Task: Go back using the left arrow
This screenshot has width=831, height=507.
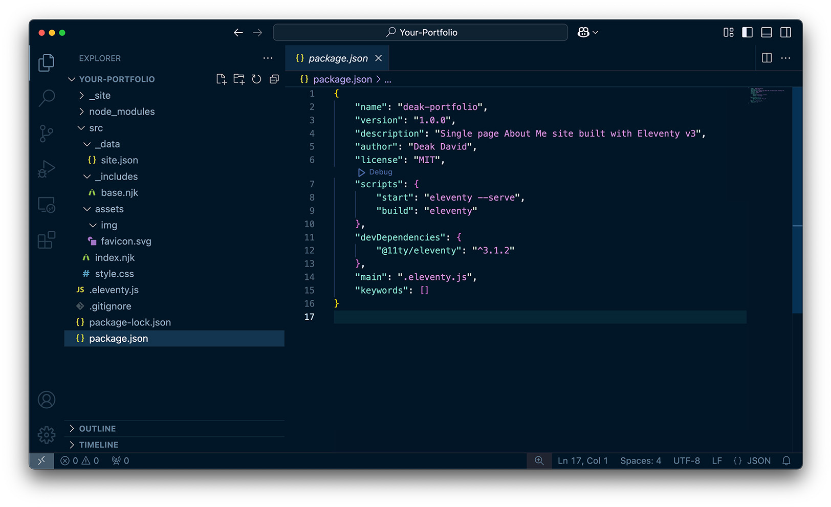Action: [238, 33]
